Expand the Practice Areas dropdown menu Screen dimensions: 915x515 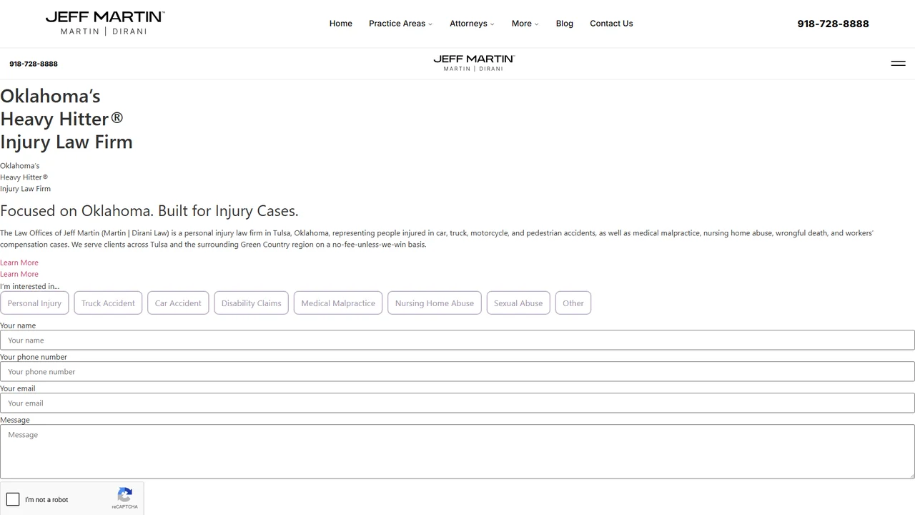[x=400, y=24]
